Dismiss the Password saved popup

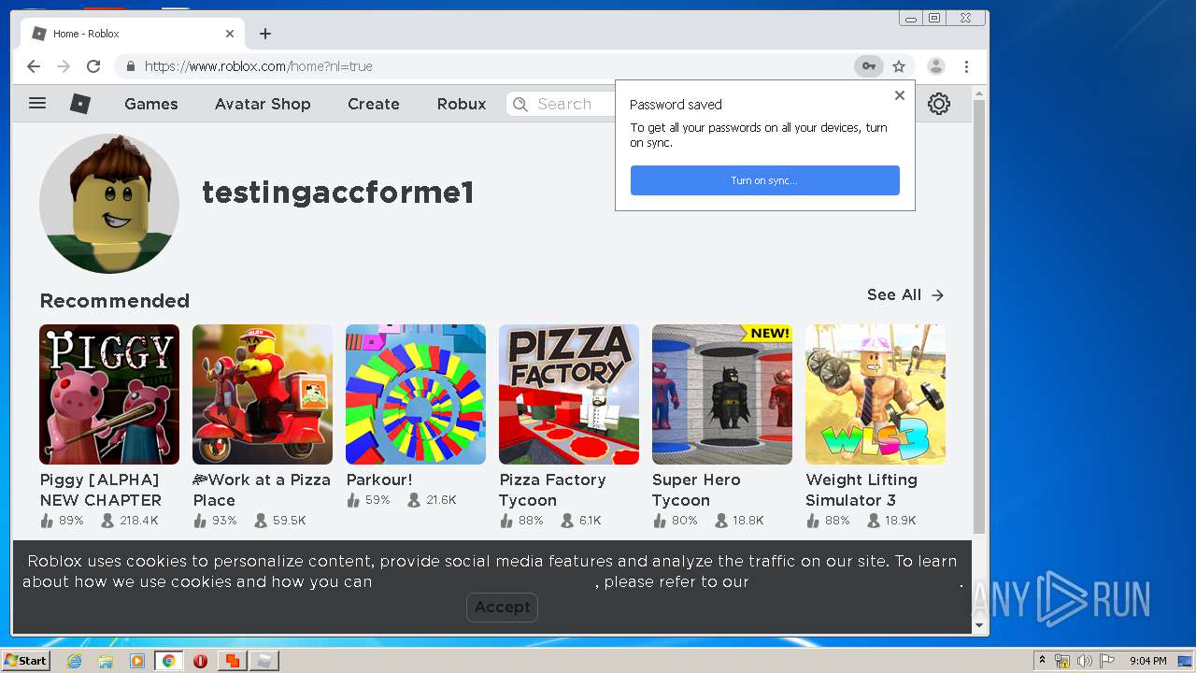[x=899, y=95]
